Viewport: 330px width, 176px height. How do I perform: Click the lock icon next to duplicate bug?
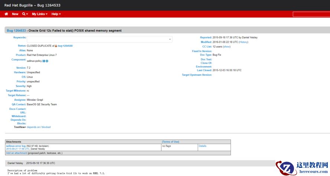click(56, 46)
